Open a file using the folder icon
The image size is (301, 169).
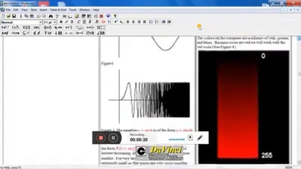8,16
